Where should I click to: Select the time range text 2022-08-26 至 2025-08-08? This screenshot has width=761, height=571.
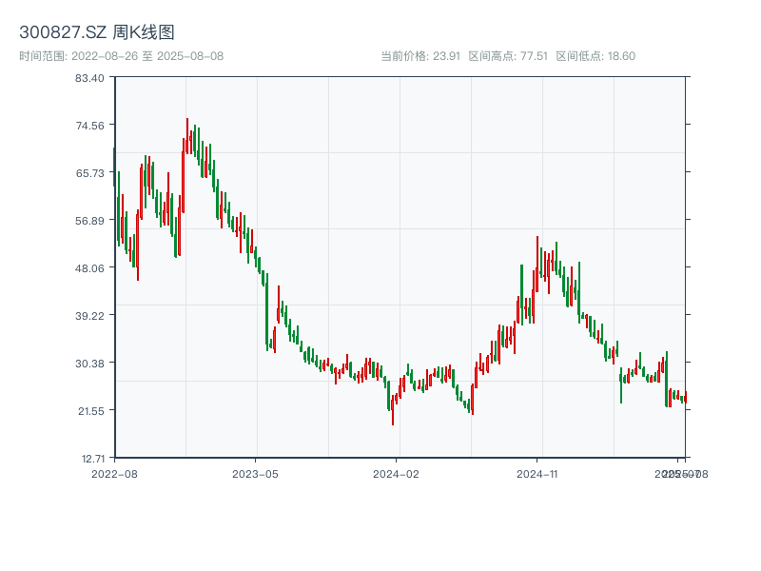pos(147,56)
